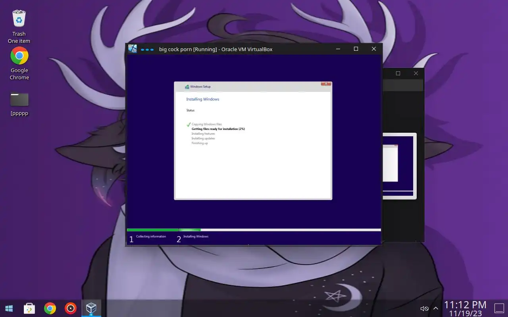Click step 1 Collecting information

[x=147, y=238]
